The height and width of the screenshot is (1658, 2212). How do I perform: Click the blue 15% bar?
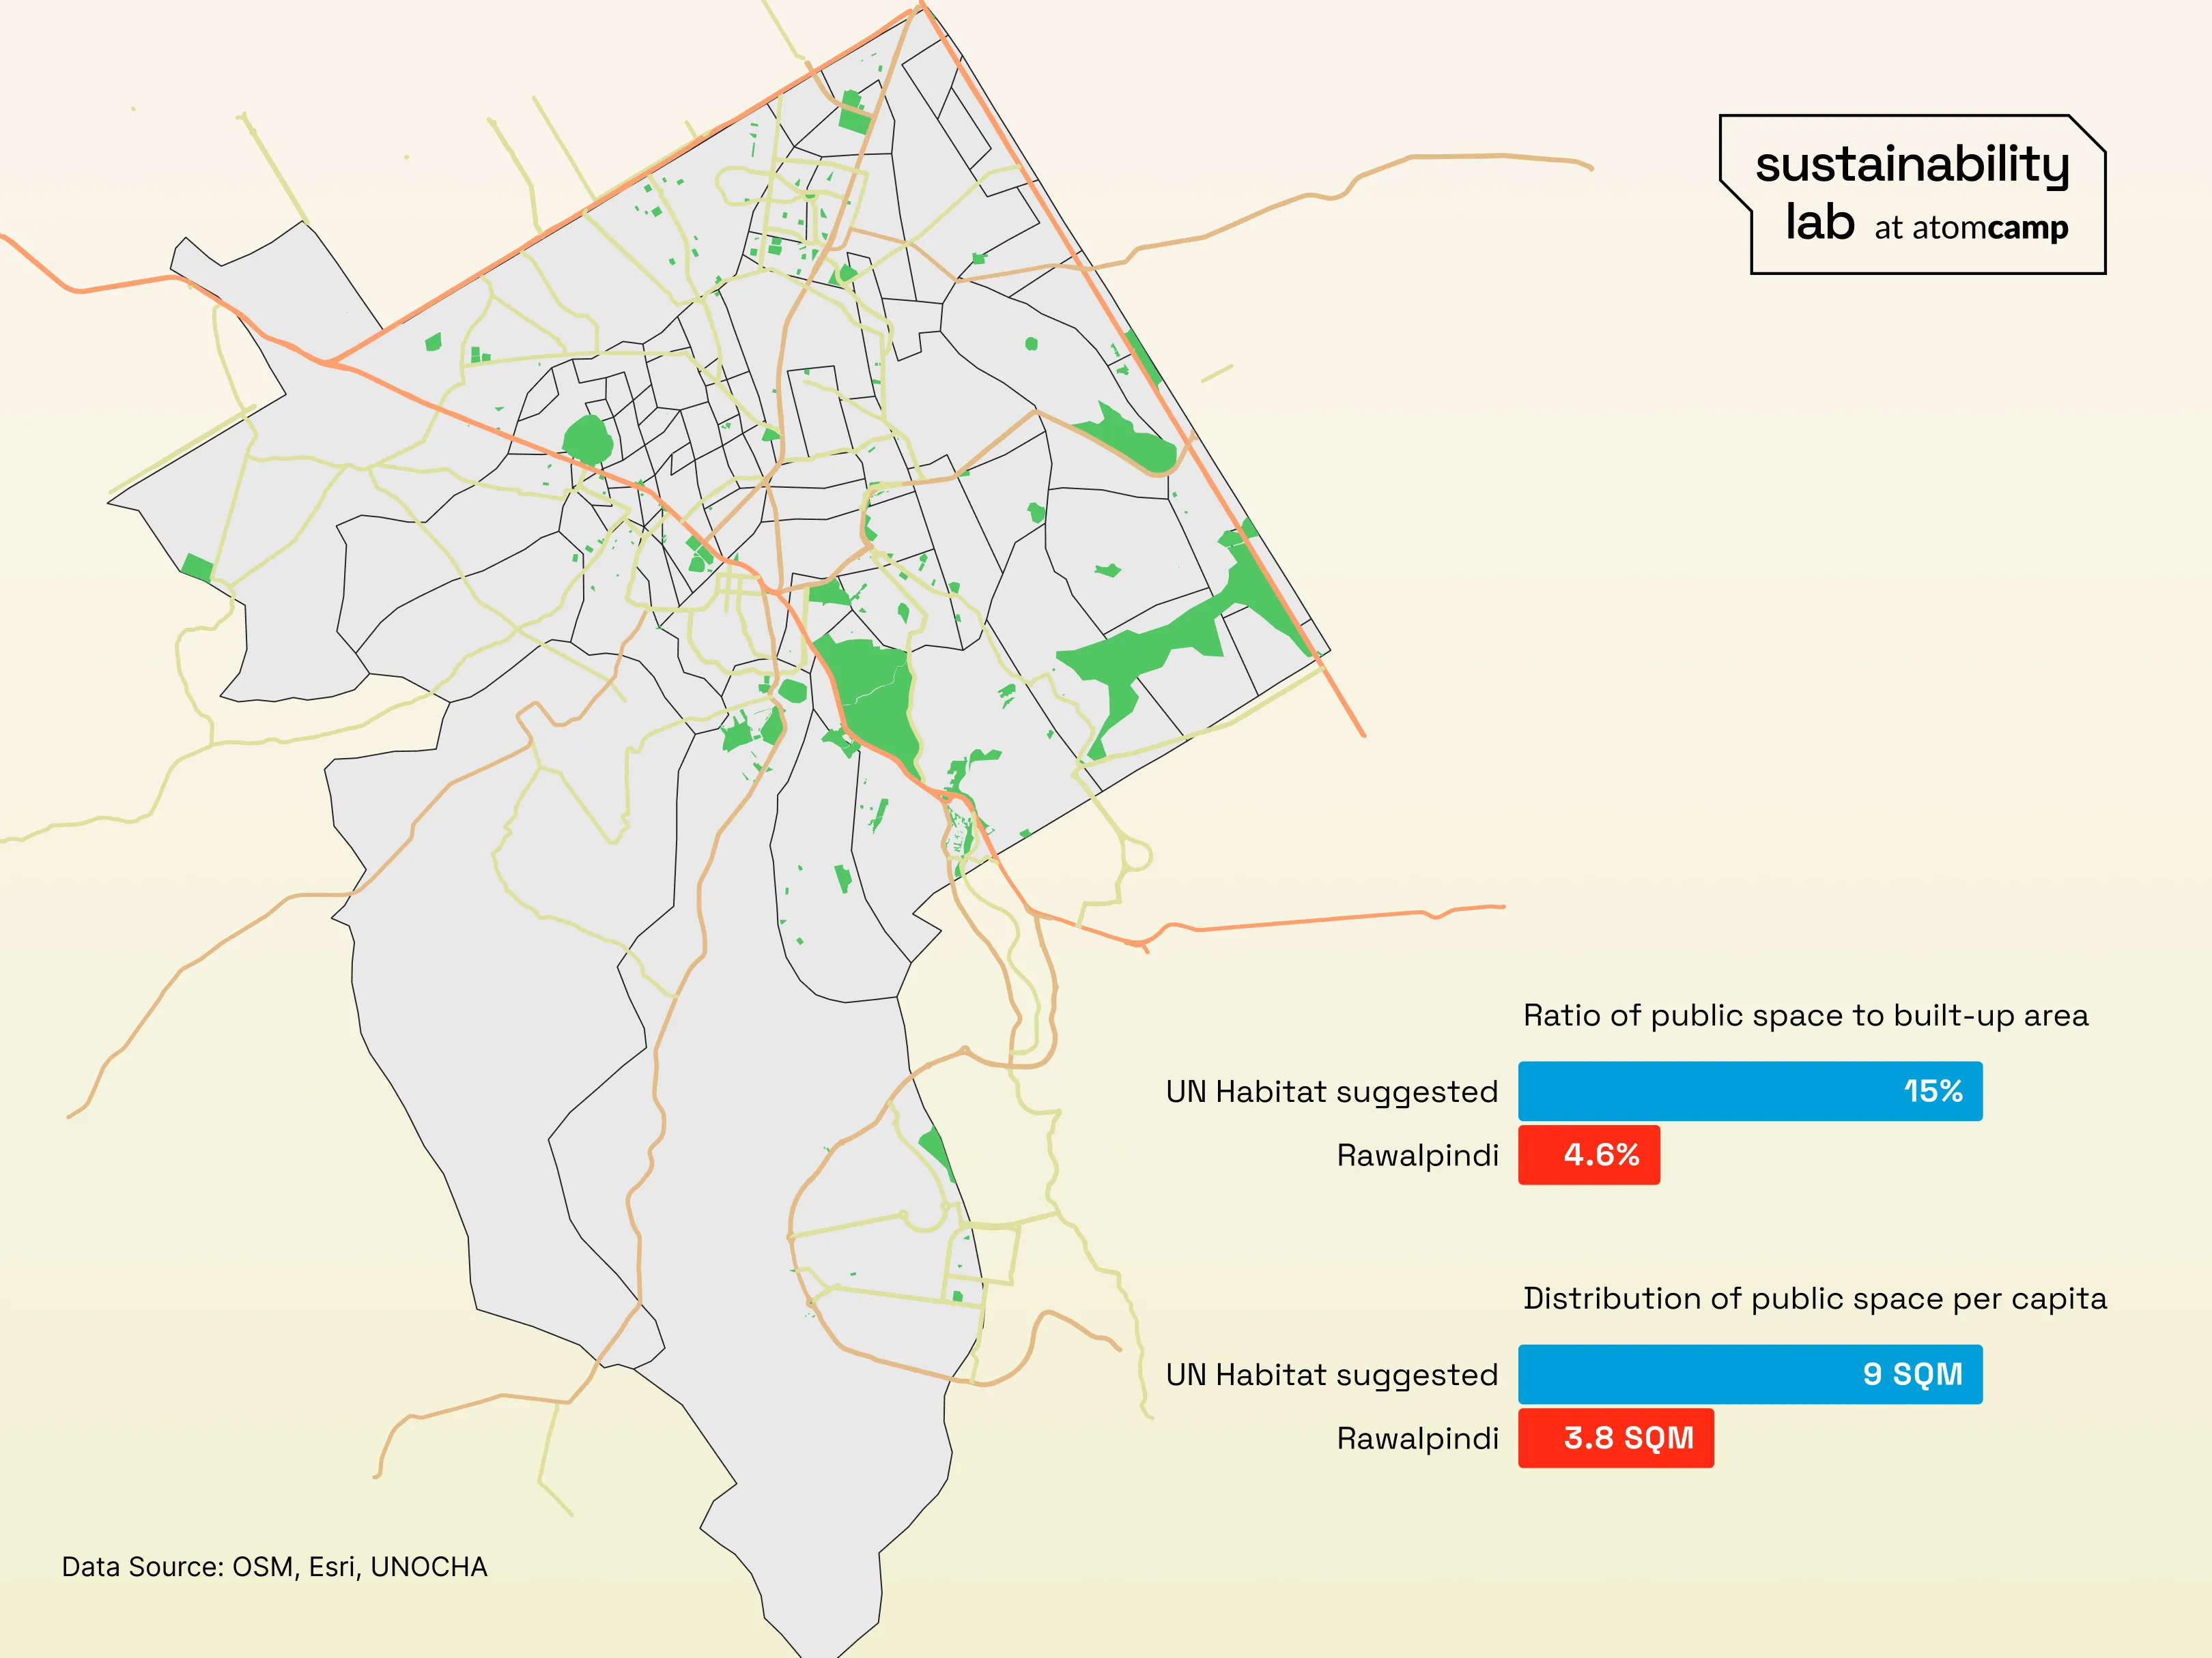1750,1091
